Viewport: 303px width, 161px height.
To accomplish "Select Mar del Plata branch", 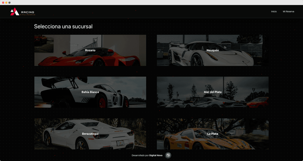I will [213, 92].
